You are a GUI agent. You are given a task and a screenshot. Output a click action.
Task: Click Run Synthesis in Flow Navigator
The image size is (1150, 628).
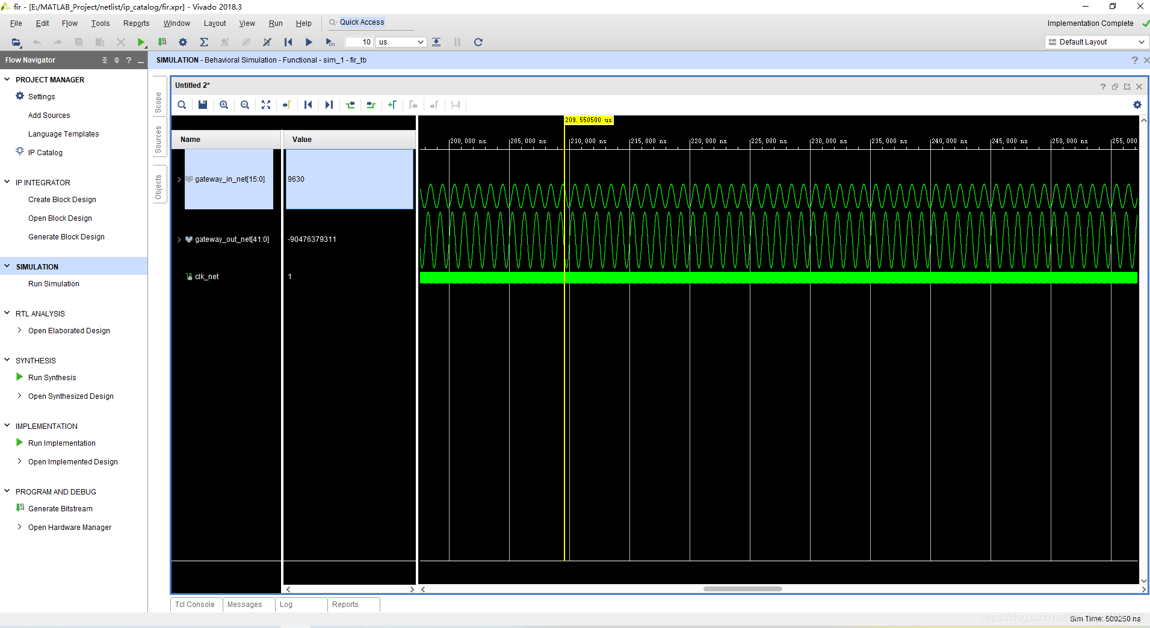pos(52,377)
